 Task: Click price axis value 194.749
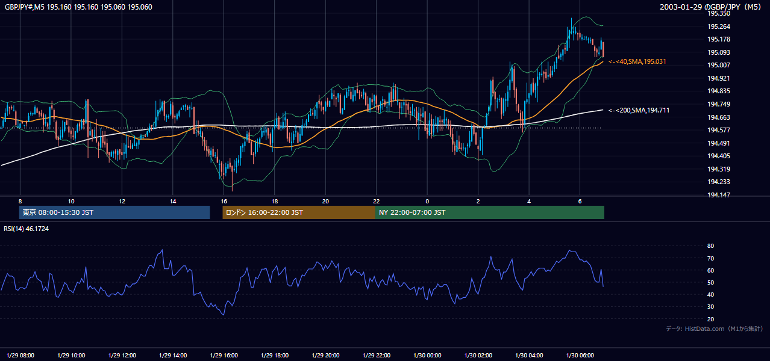click(719, 104)
